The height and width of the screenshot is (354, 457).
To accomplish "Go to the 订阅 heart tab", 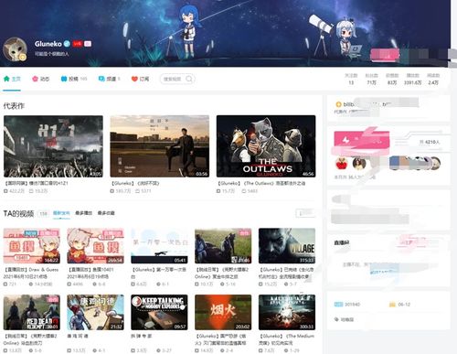I will [x=141, y=79].
